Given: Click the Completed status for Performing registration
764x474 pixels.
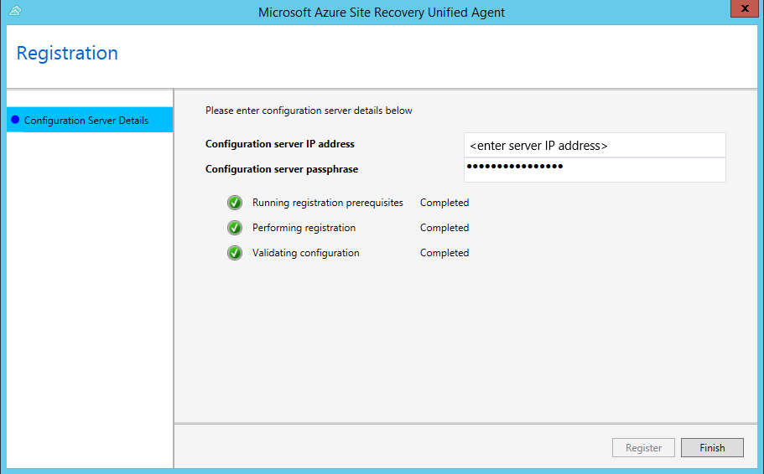Looking at the screenshot, I should [x=444, y=228].
